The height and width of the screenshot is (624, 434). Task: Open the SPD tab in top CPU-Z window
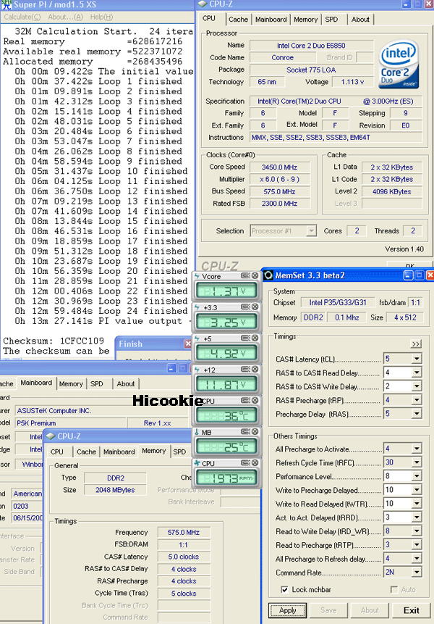coord(331,20)
